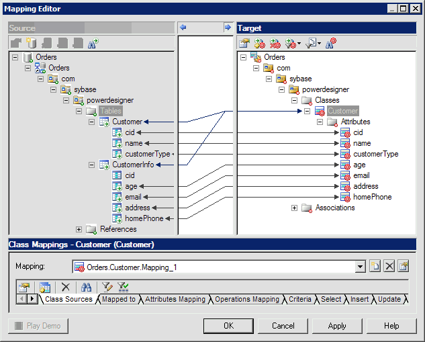Open the Mapping combo box dropdown arrow
This screenshot has width=425, height=342.
[360, 267]
